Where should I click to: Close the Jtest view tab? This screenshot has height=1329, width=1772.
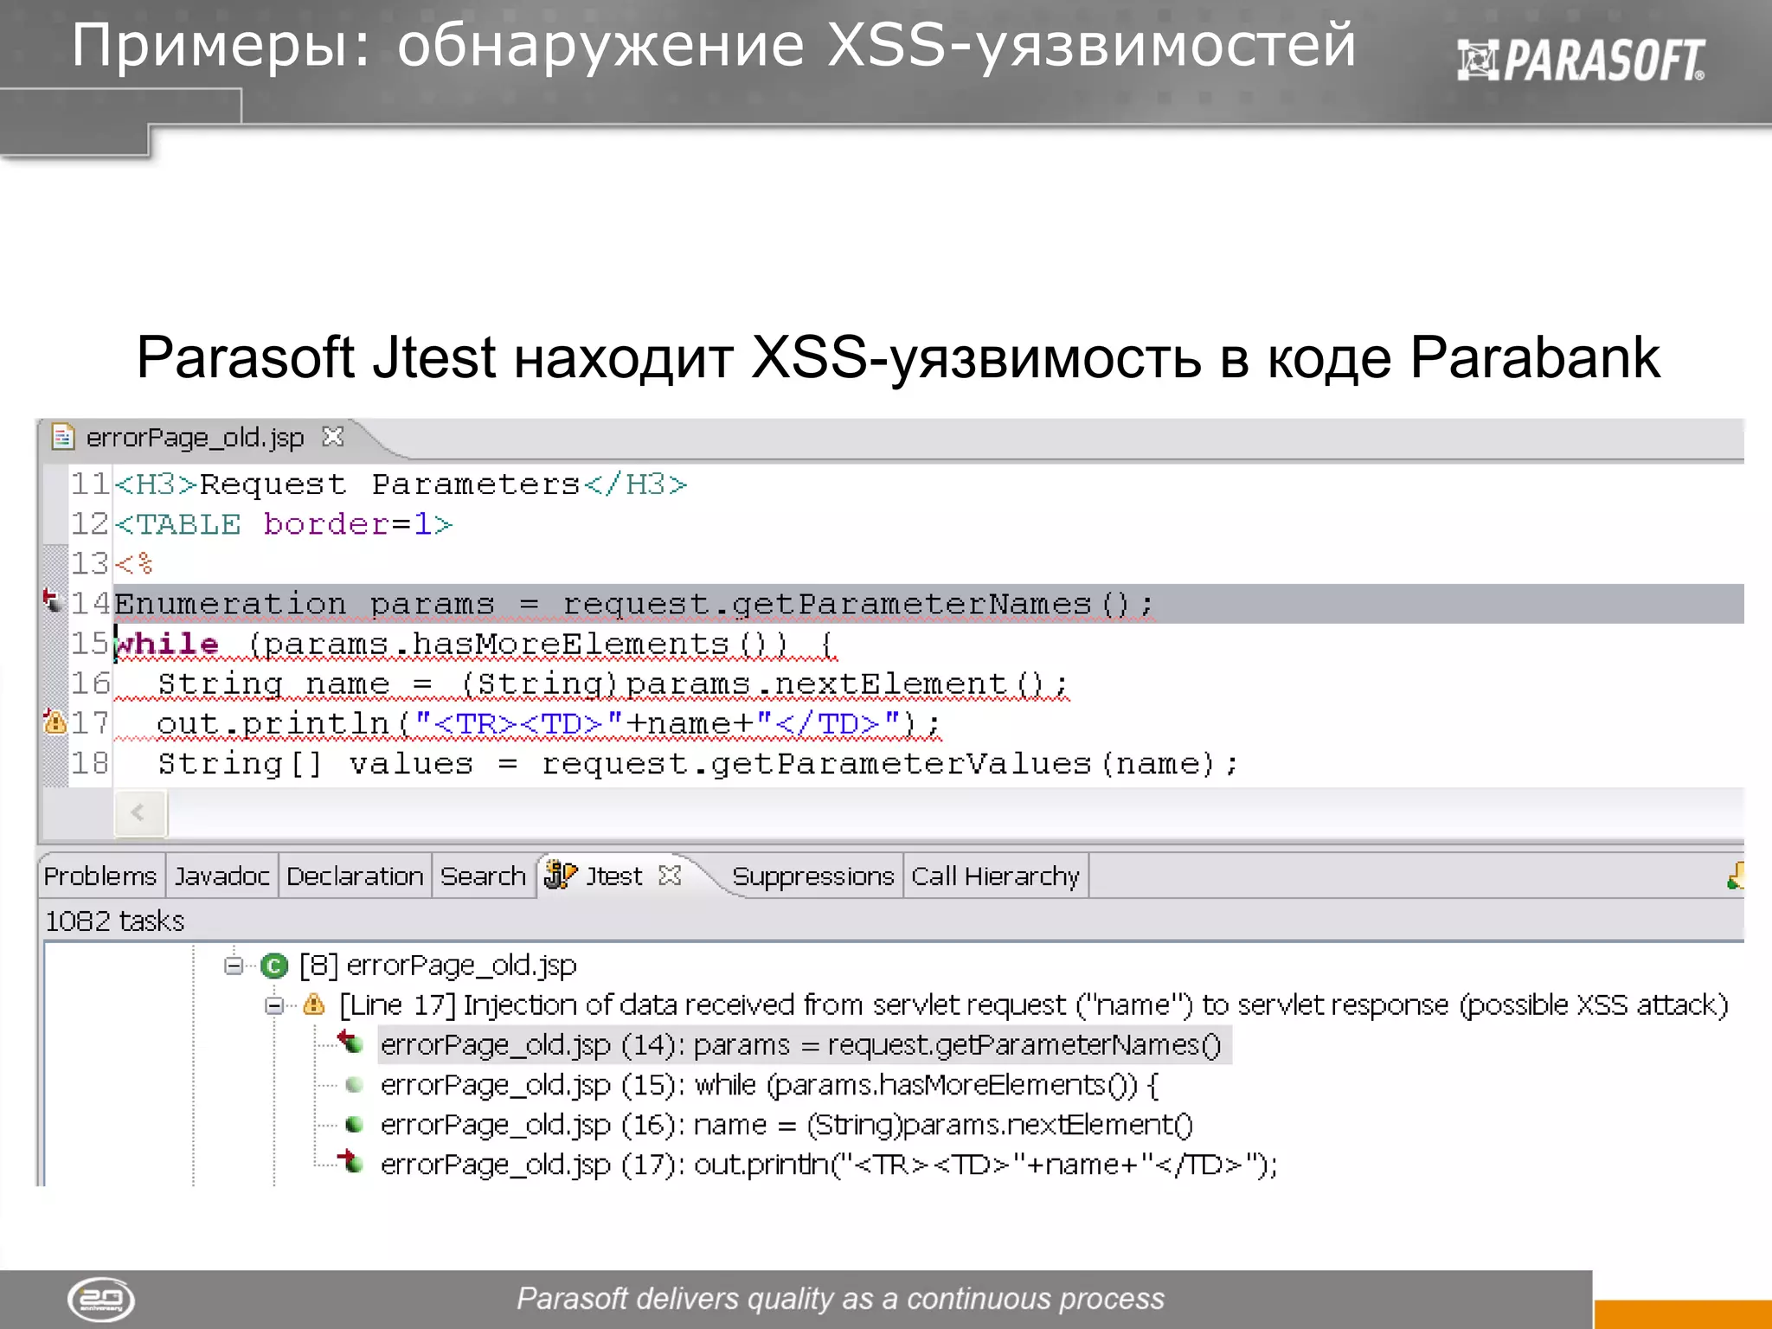coord(670,876)
